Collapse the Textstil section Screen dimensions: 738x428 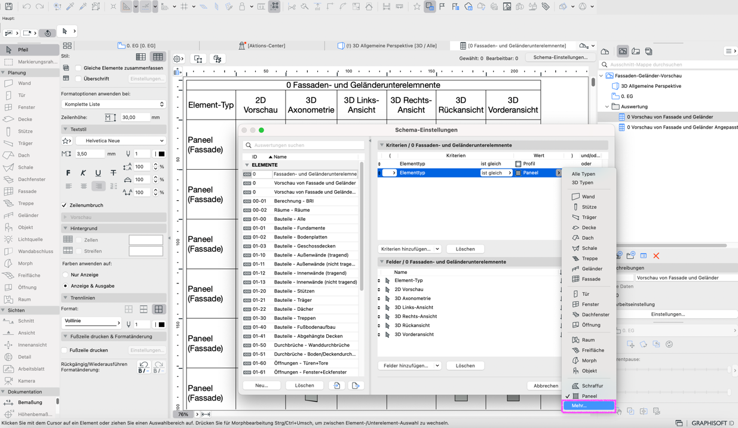[65, 129]
